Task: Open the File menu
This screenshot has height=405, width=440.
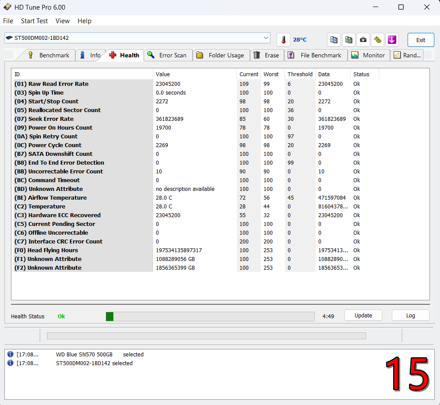Action: click(8, 21)
